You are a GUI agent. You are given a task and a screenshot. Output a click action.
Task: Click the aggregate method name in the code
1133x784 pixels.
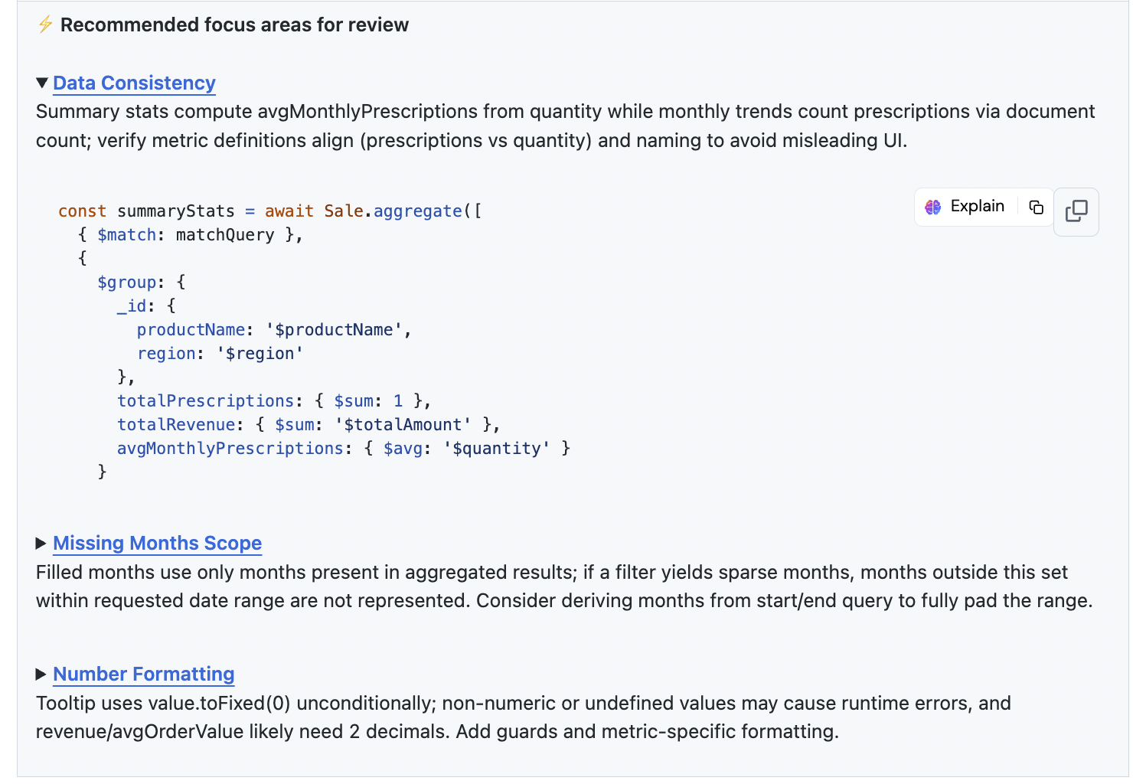417,211
